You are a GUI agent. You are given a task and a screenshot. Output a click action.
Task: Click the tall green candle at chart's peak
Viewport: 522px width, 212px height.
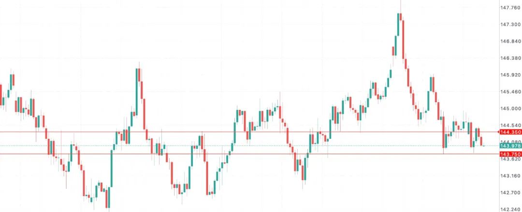(399, 24)
